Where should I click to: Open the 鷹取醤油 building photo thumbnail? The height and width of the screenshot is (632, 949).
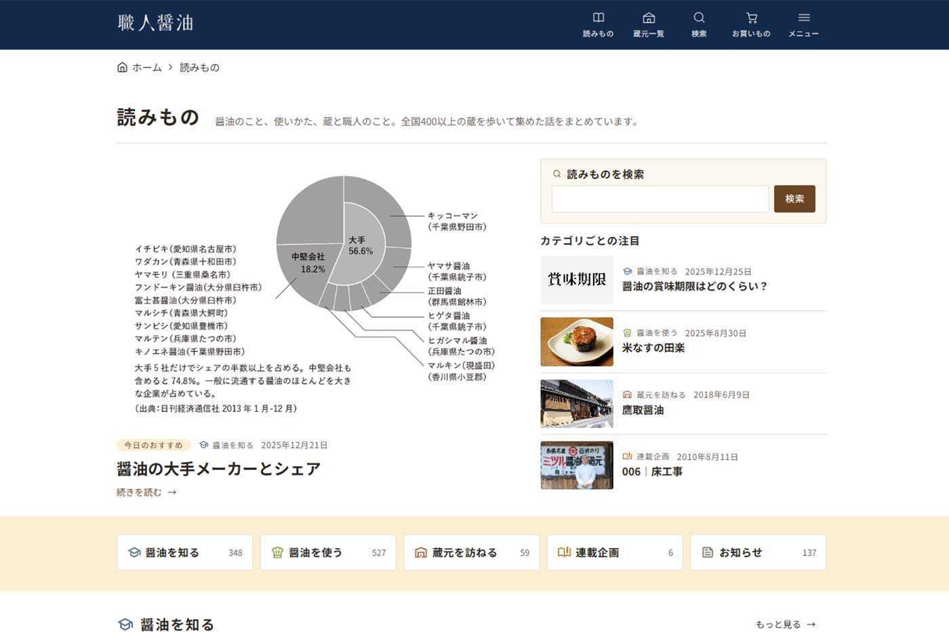(577, 404)
